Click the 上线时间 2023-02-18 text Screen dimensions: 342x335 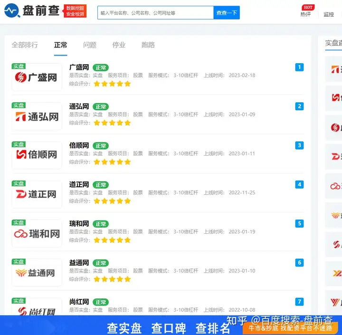pyautogui.click(x=229, y=76)
